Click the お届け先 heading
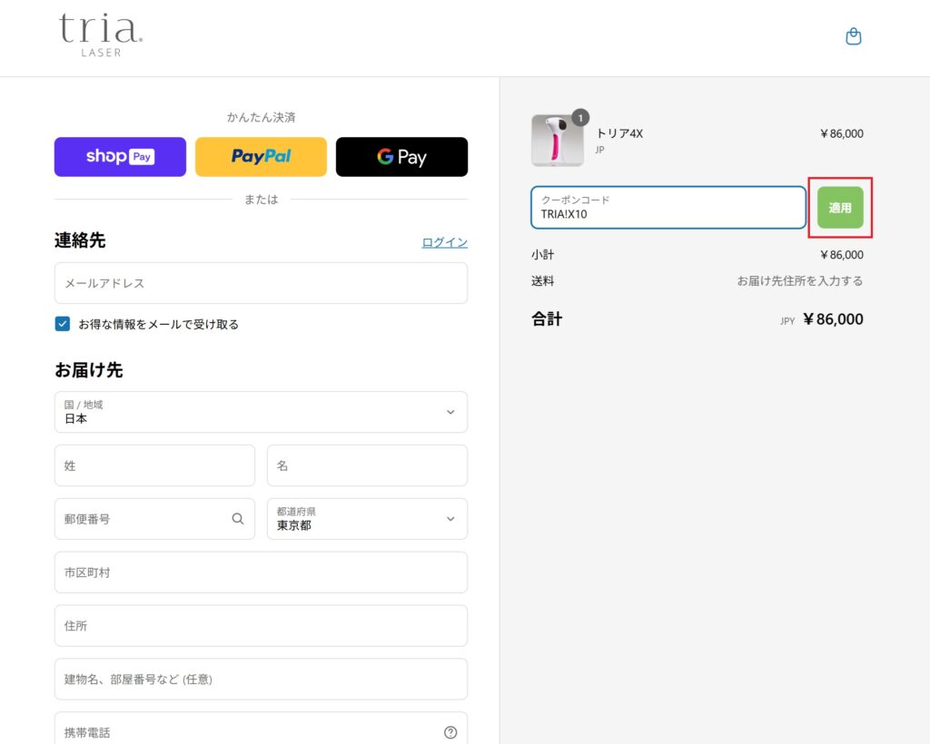The image size is (930, 744). [89, 370]
